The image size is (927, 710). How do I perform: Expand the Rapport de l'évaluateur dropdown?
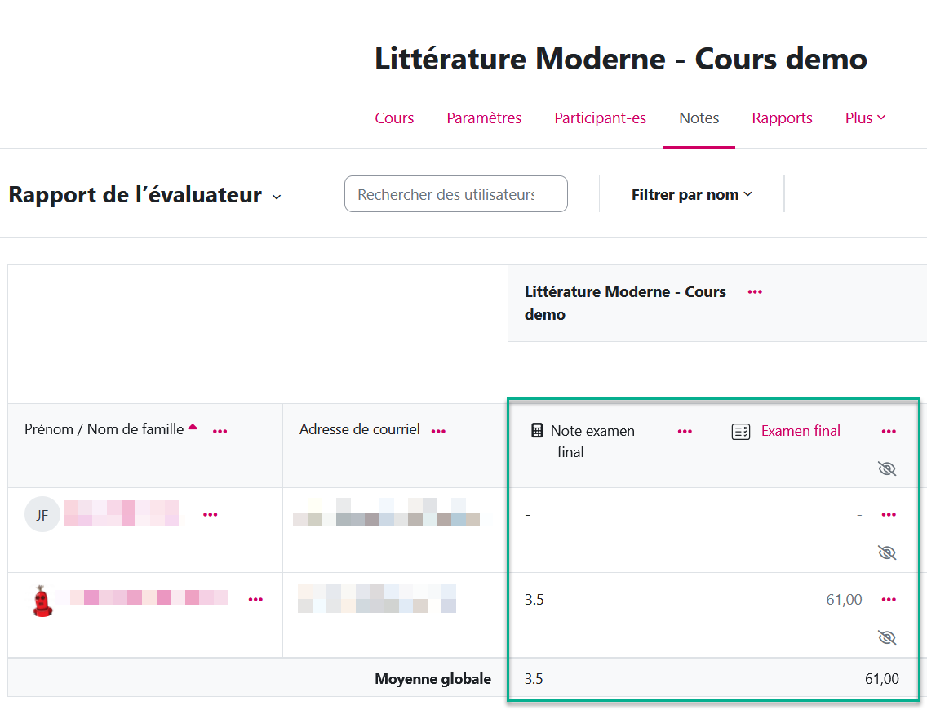click(x=277, y=196)
